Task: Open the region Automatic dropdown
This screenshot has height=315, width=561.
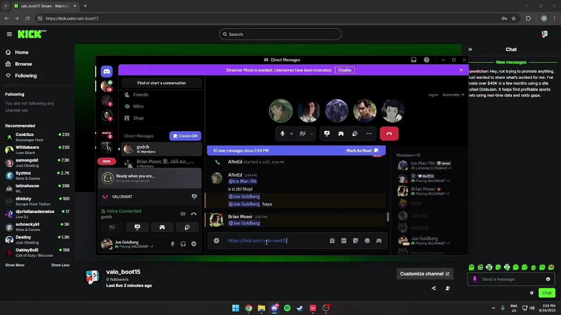Action: (x=453, y=94)
